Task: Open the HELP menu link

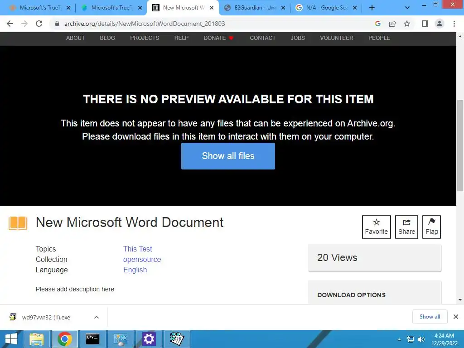Action: click(181, 38)
